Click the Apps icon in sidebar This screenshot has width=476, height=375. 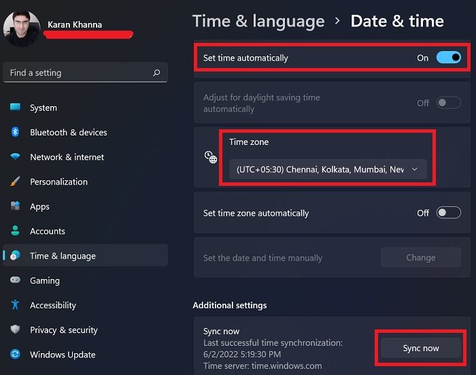click(x=15, y=206)
